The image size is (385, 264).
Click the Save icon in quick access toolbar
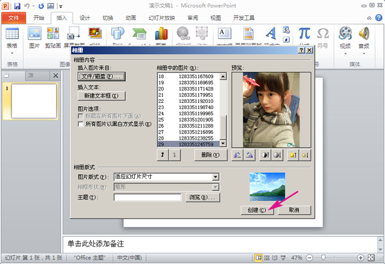coord(17,6)
